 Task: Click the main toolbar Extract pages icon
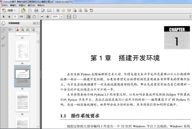click(86, 11)
